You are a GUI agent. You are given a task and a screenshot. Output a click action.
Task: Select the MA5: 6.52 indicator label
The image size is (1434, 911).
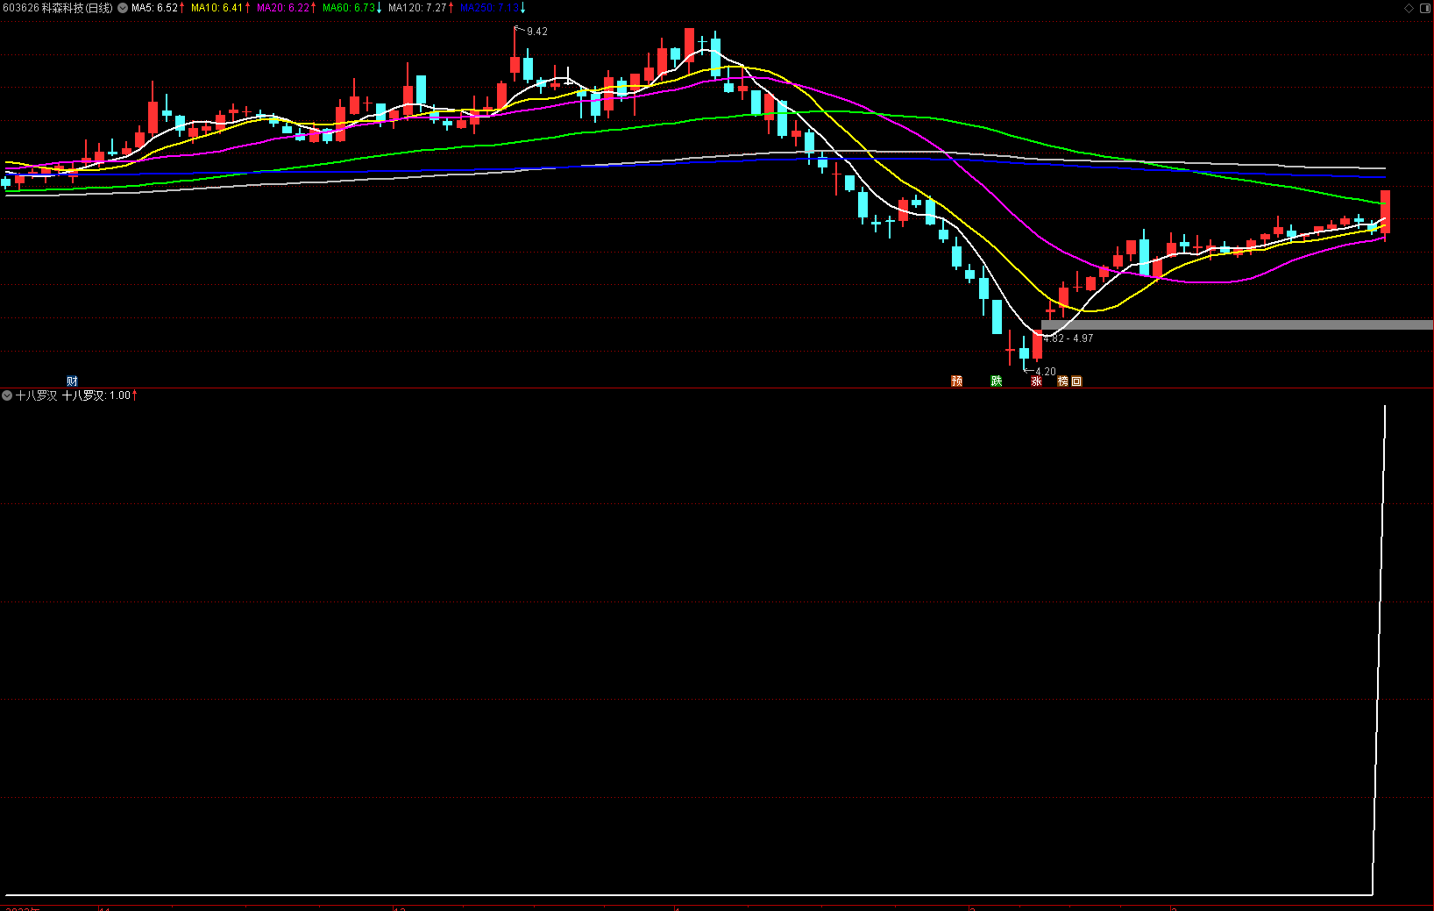(x=158, y=8)
